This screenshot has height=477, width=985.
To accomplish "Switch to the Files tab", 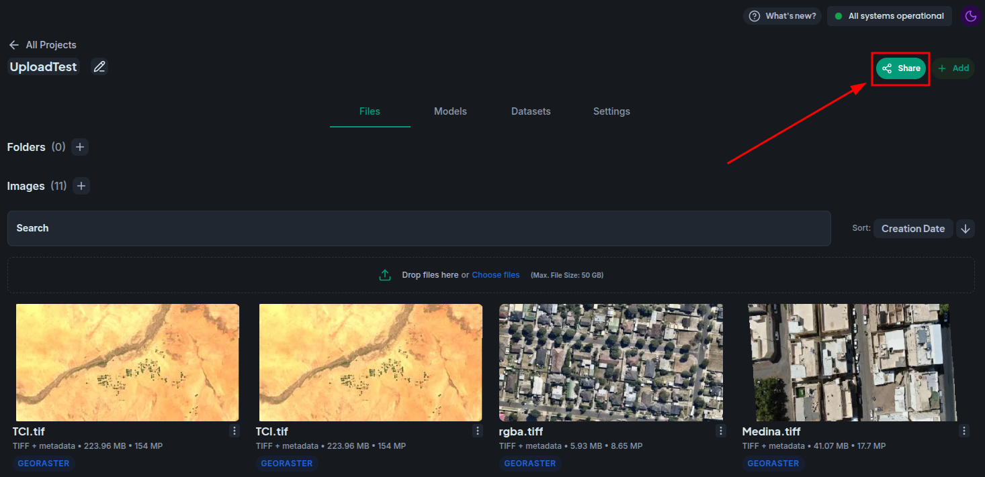I will click(x=370, y=111).
